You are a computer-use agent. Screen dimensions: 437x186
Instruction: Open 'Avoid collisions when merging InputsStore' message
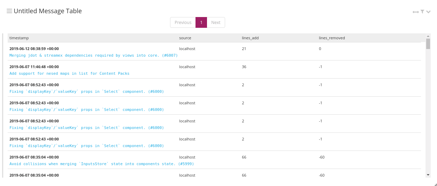pyautogui.click(x=101, y=164)
